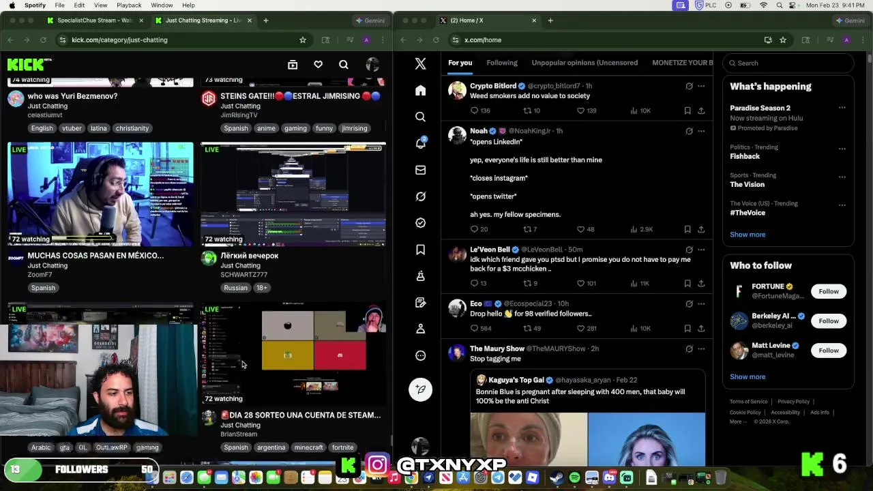Click the Kick logo

tap(29, 65)
